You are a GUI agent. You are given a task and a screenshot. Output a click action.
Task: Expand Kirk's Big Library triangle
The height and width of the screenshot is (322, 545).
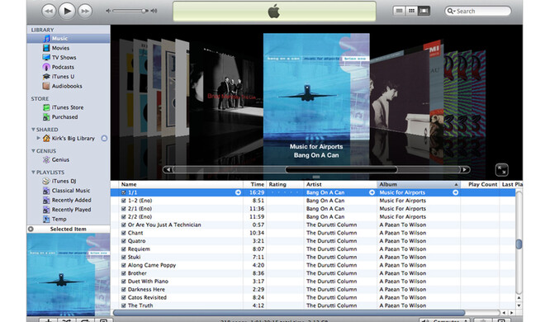[38, 138]
